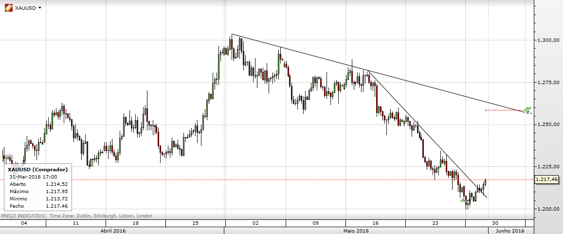The height and width of the screenshot is (234, 563).
Task: Click the Mínimo value 1.213,72
Action: 57,199
